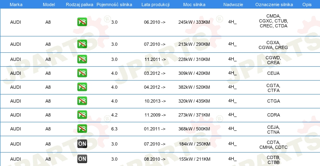The image size is (320, 166).
Task: Select the engine codes CGXA, CGWA, CREG
Action: (273, 45)
